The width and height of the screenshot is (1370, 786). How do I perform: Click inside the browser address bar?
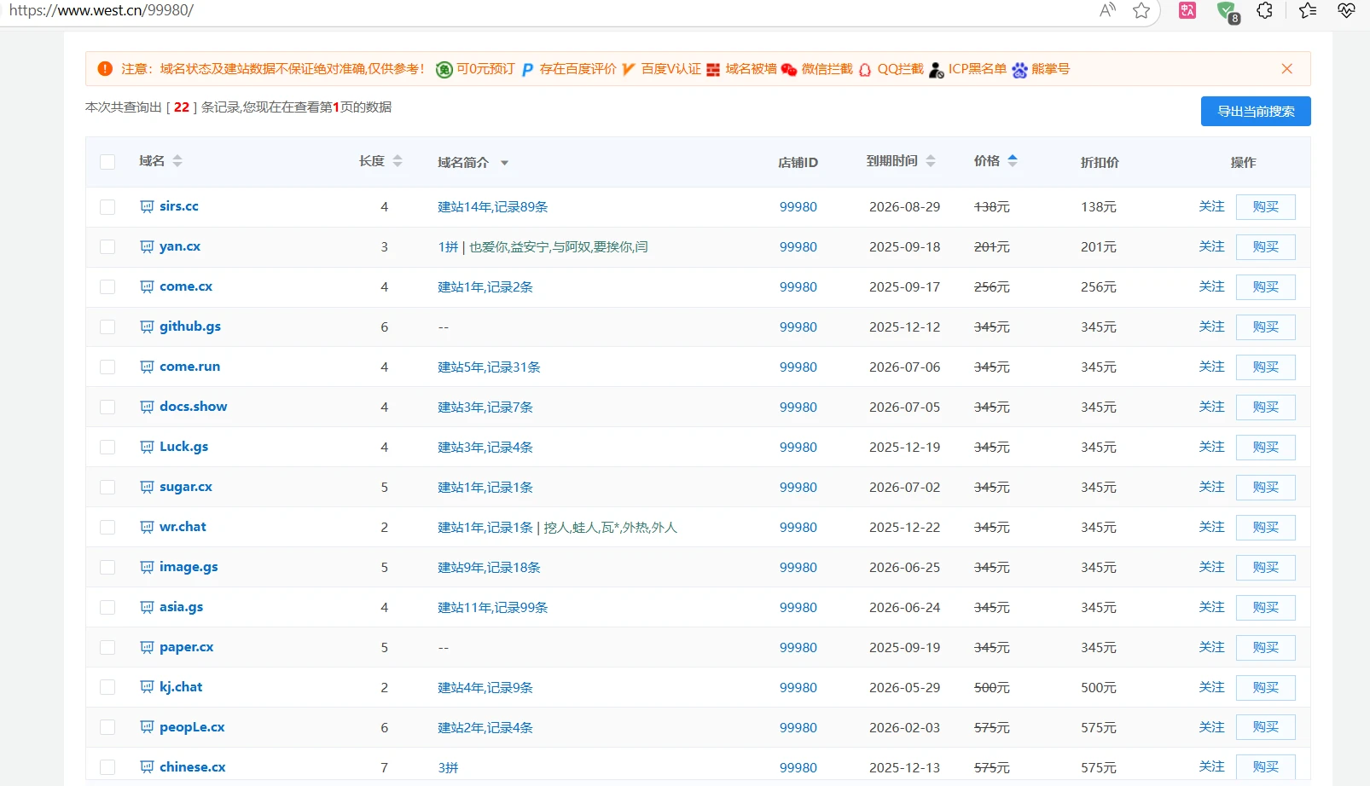pyautogui.click(x=341, y=11)
